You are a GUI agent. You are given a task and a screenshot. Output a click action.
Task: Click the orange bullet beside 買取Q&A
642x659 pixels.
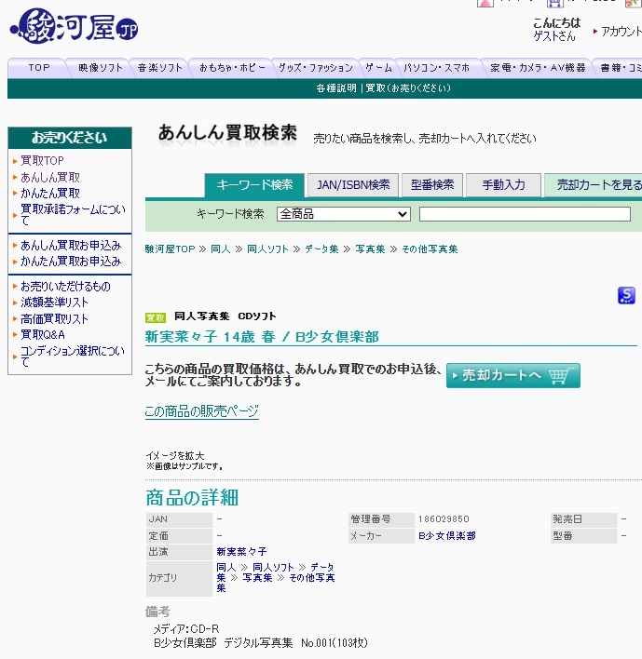pyautogui.click(x=15, y=335)
